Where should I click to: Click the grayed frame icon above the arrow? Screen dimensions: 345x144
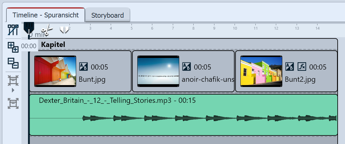pos(13,80)
